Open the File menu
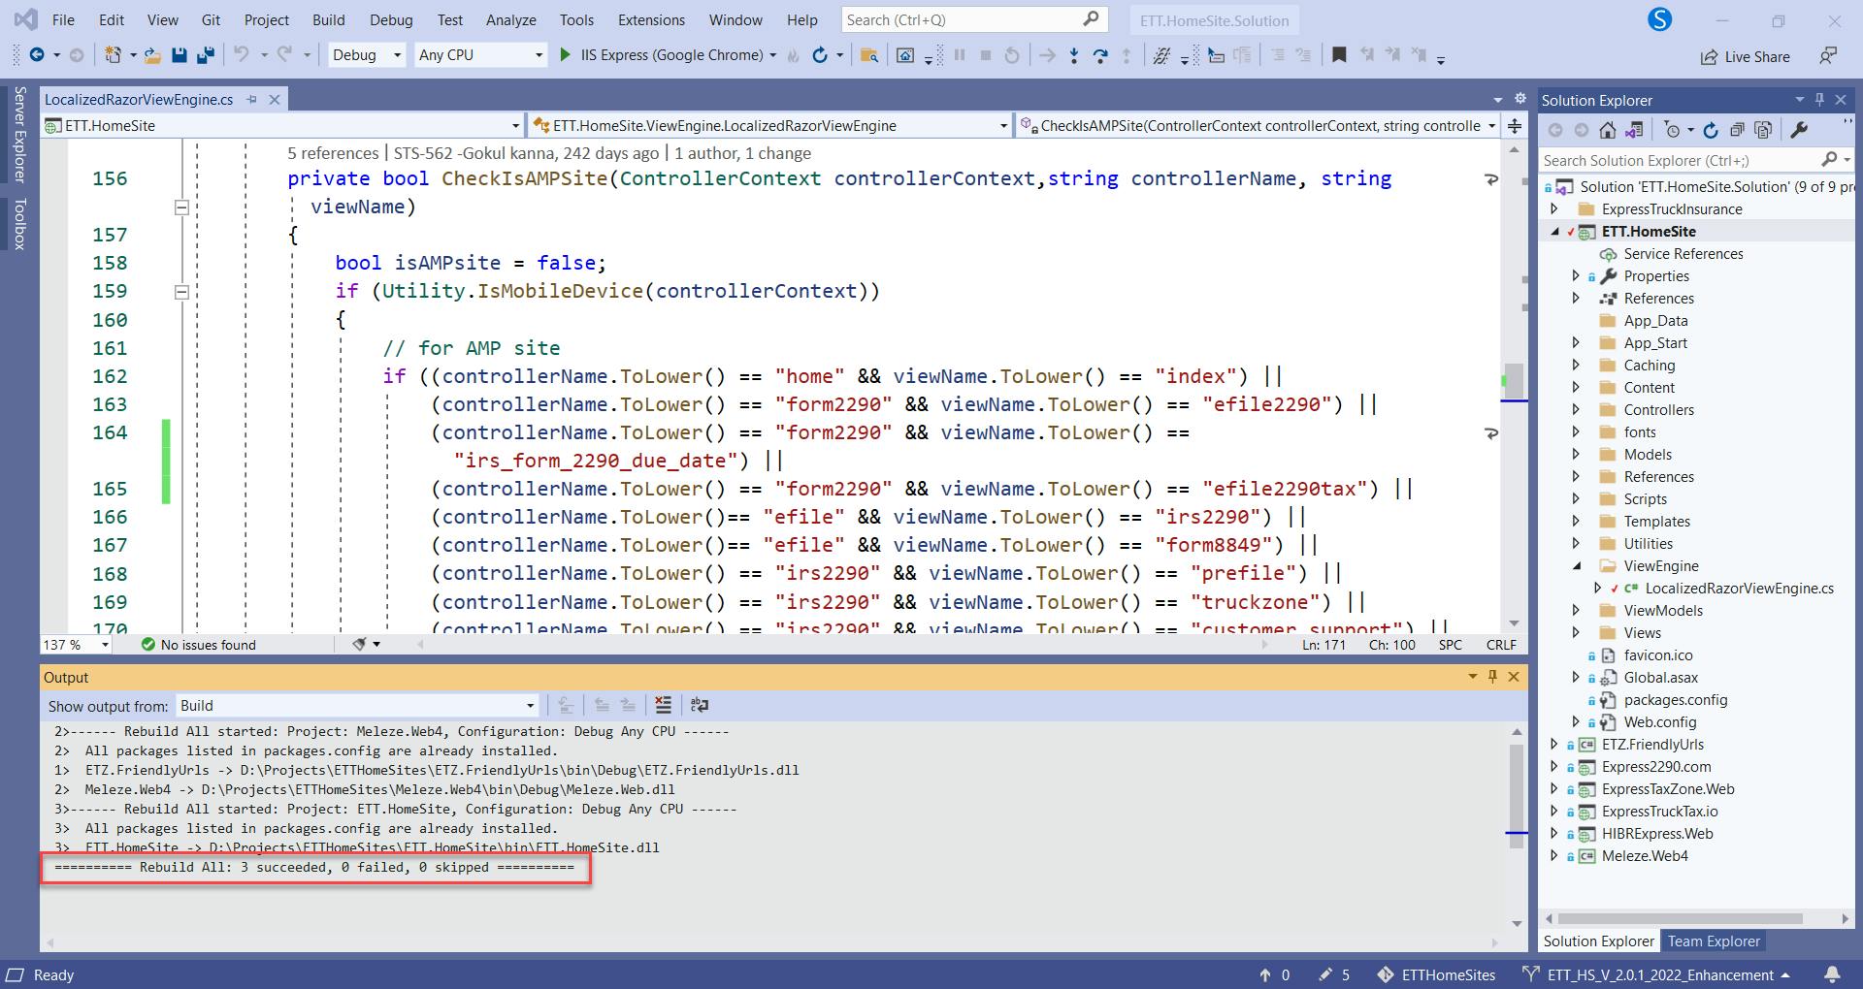This screenshot has width=1863, height=989. coord(63,19)
